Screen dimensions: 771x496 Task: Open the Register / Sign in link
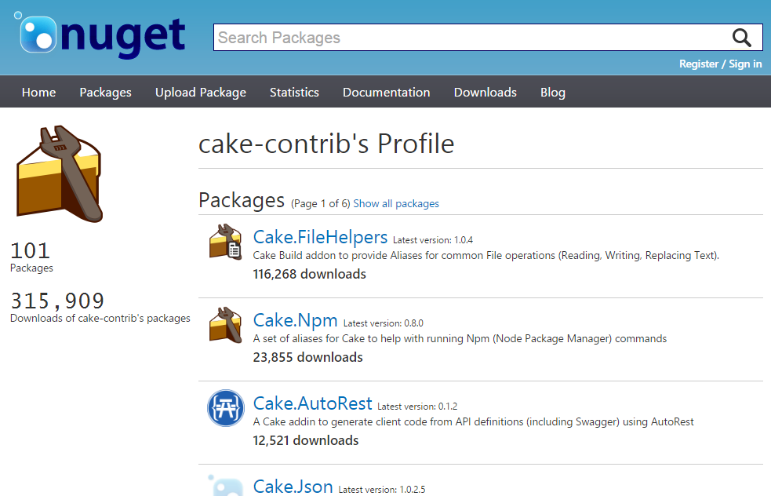(720, 64)
